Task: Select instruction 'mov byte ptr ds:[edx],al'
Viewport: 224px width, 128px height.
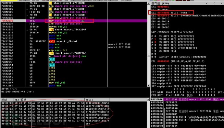Action: coord(67,21)
